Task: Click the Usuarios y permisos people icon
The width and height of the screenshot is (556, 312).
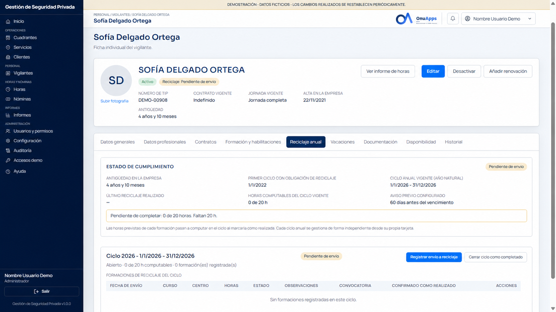Action: (8, 131)
